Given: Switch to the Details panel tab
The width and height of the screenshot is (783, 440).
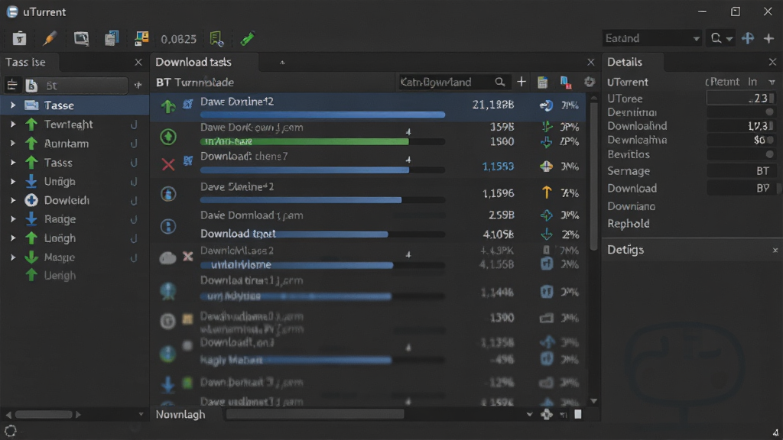Looking at the screenshot, I should pos(625,63).
